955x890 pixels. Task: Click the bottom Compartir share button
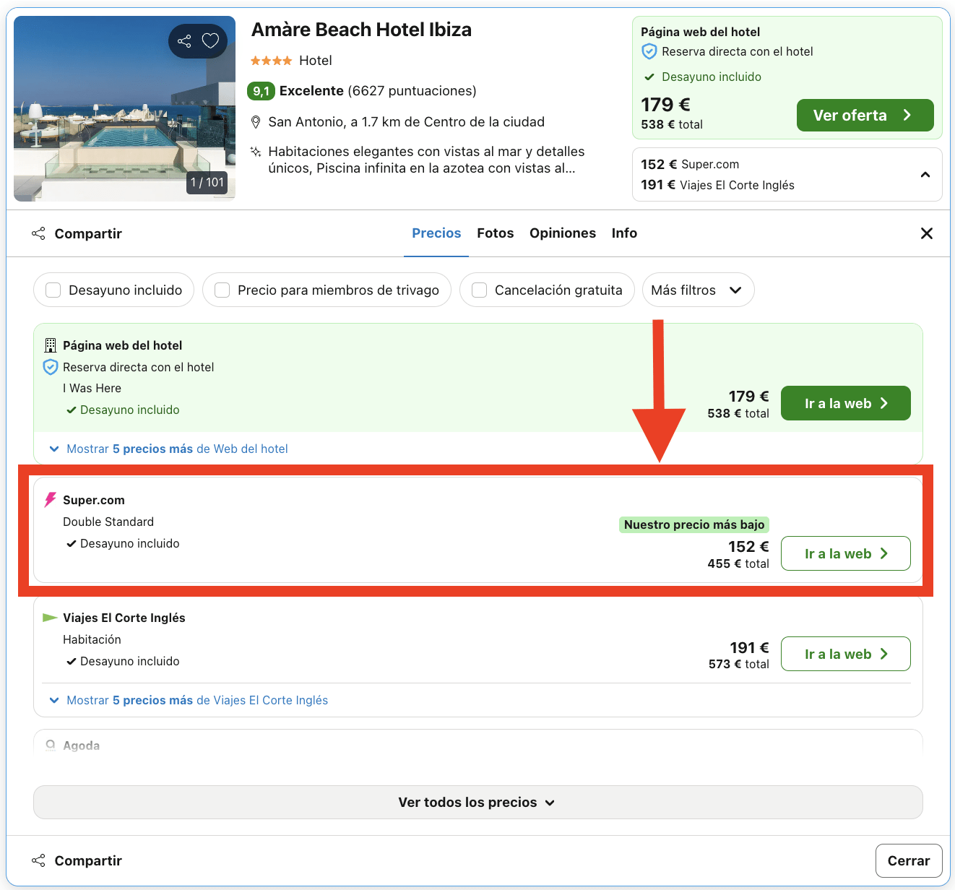pos(77,860)
